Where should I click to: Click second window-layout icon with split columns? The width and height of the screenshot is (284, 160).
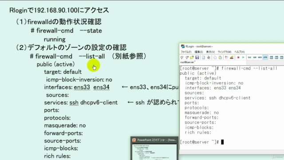pyautogui.click(x=276, y=57)
